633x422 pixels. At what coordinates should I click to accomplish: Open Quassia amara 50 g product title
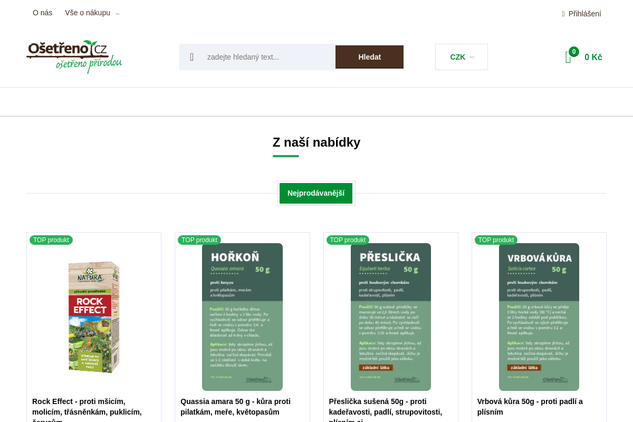(235, 407)
